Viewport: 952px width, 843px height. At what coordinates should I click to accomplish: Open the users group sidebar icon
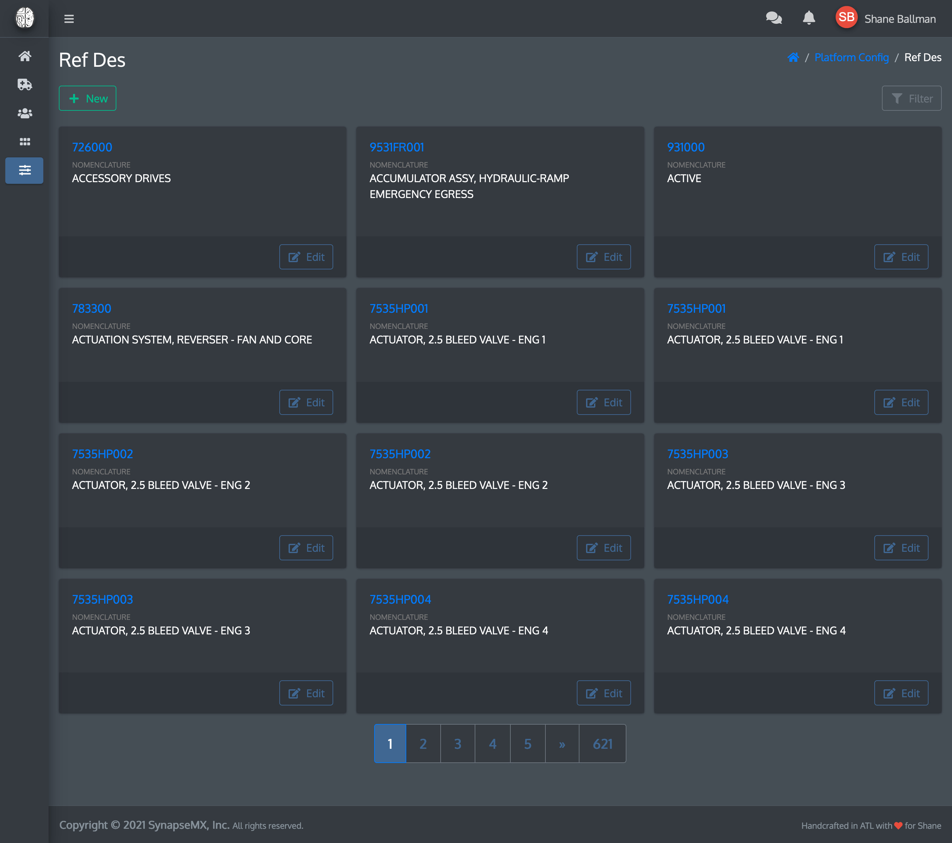(25, 113)
